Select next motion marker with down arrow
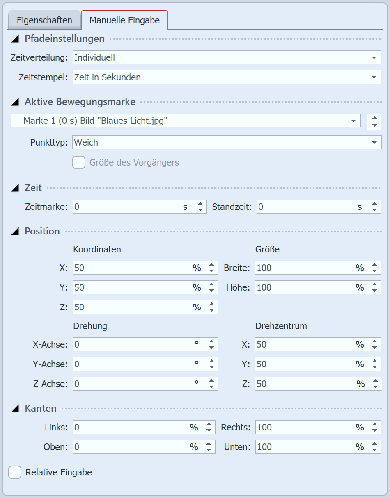 (x=374, y=125)
